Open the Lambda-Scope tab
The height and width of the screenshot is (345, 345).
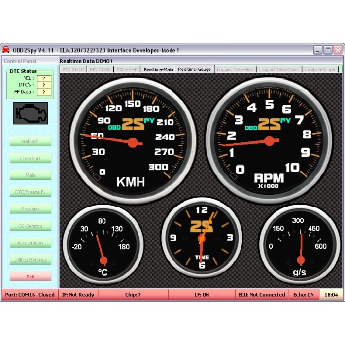320,69
